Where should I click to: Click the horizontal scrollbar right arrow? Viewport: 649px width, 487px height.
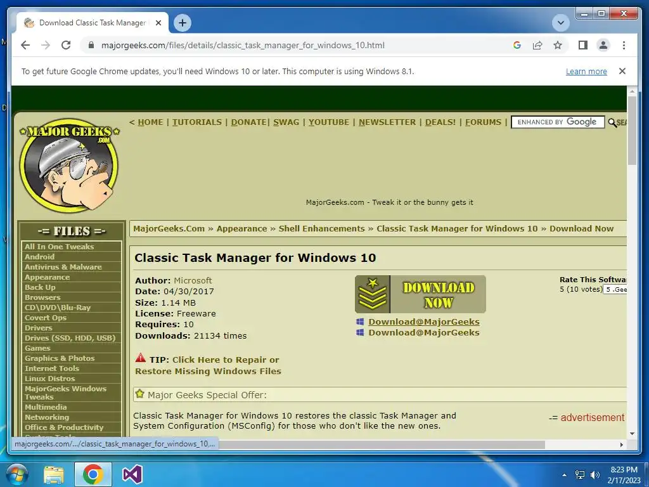pos(622,445)
